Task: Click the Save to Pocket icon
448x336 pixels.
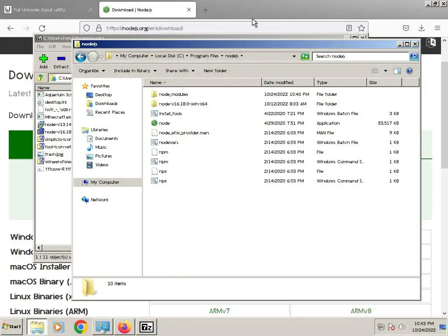Action: (x=406, y=28)
